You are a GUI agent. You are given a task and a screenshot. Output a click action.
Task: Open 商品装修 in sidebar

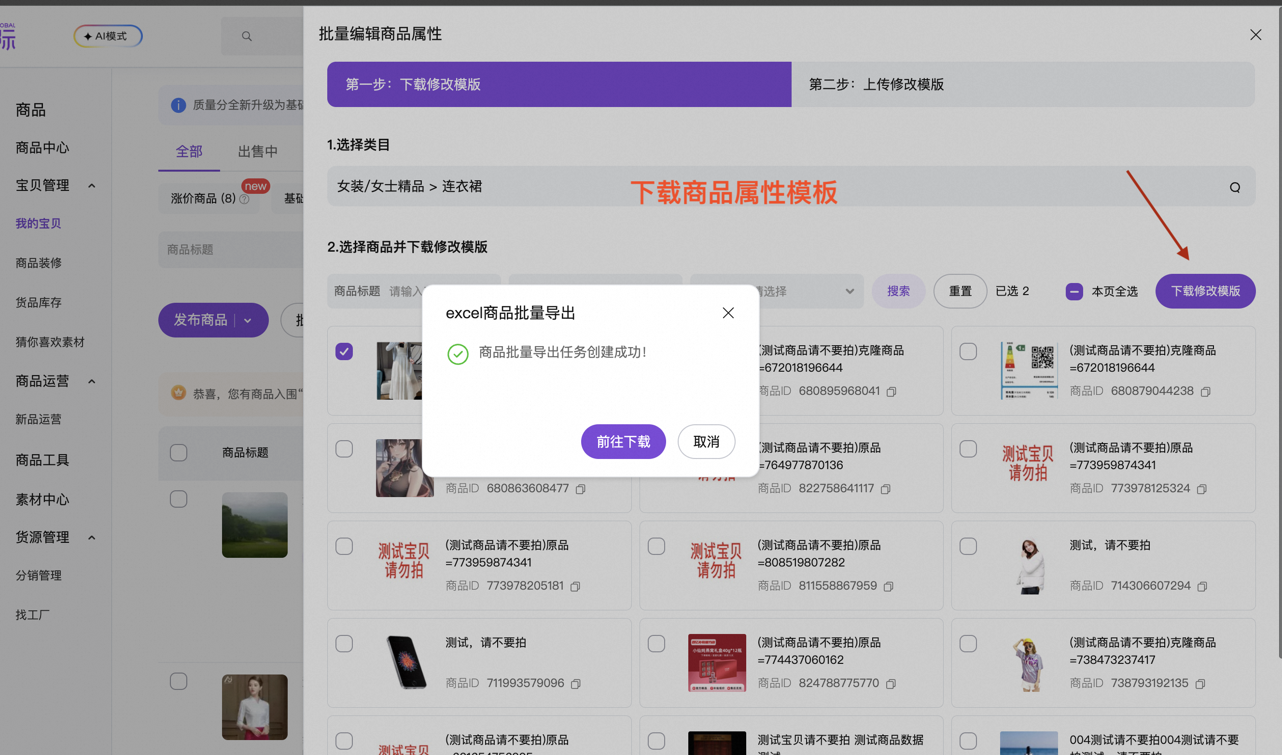click(x=38, y=263)
